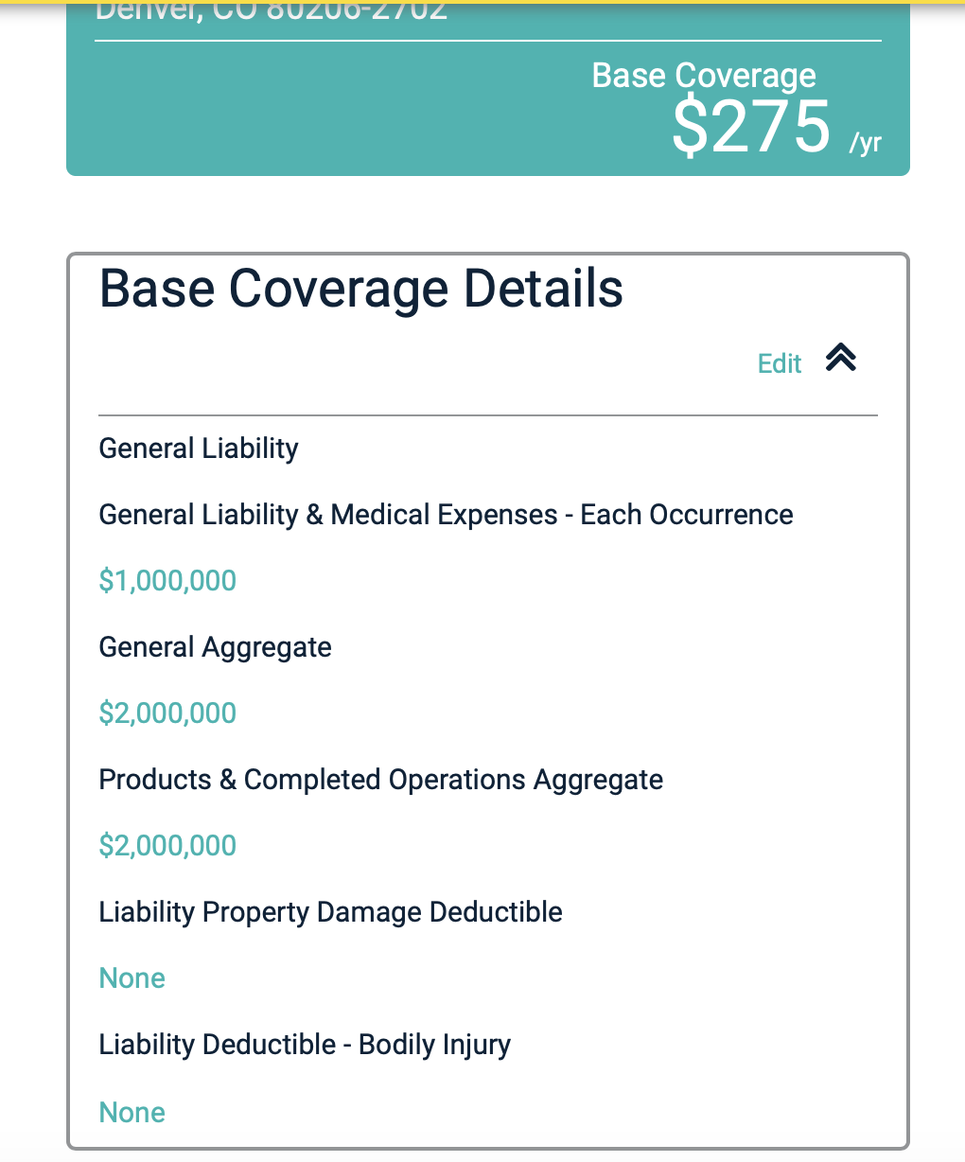The image size is (965, 1162).
Task: Click Liability Deductible - Bodily Injury label
Action: tap(305, 1045)
